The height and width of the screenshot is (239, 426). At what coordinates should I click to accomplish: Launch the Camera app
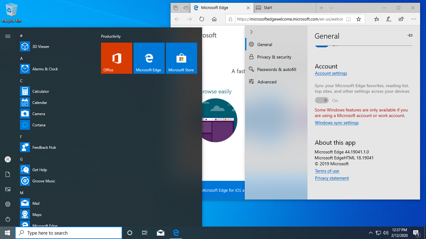(56, 114)
